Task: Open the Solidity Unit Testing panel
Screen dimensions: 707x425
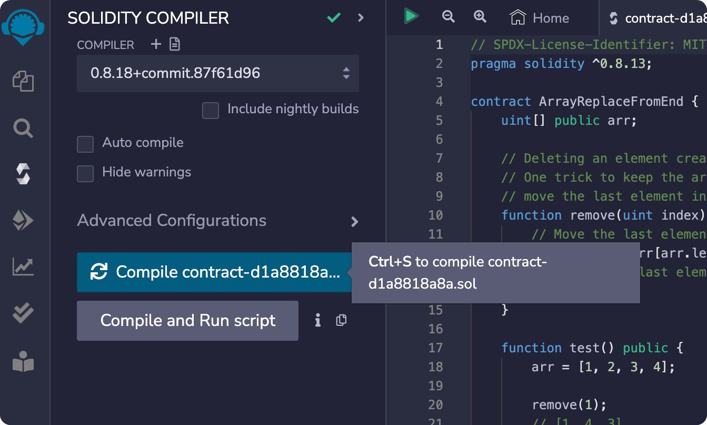Action: click(x=23, y=313)
